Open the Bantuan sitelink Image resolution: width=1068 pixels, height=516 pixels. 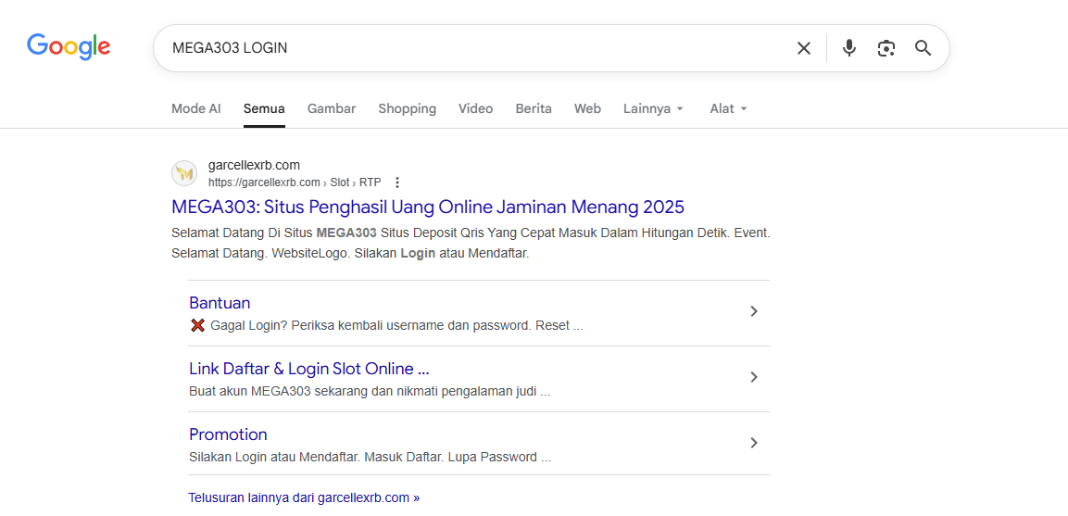(220, 303)
